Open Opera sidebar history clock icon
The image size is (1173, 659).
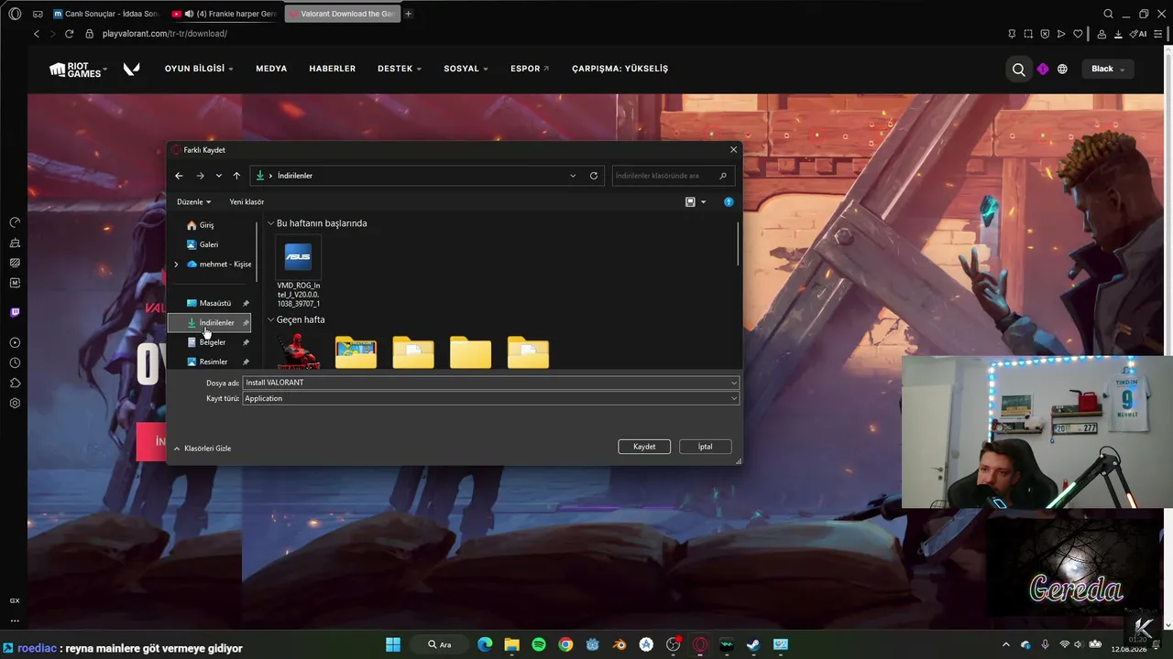(15, 362)
